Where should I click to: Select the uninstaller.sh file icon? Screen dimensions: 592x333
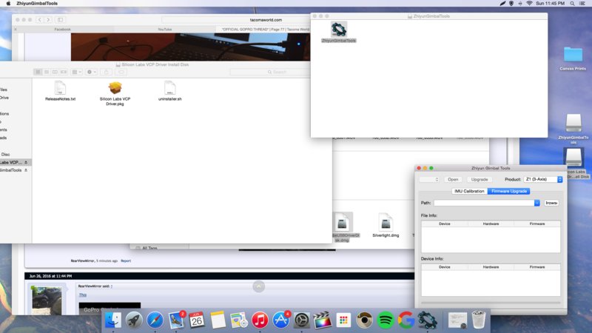(170, 88)
